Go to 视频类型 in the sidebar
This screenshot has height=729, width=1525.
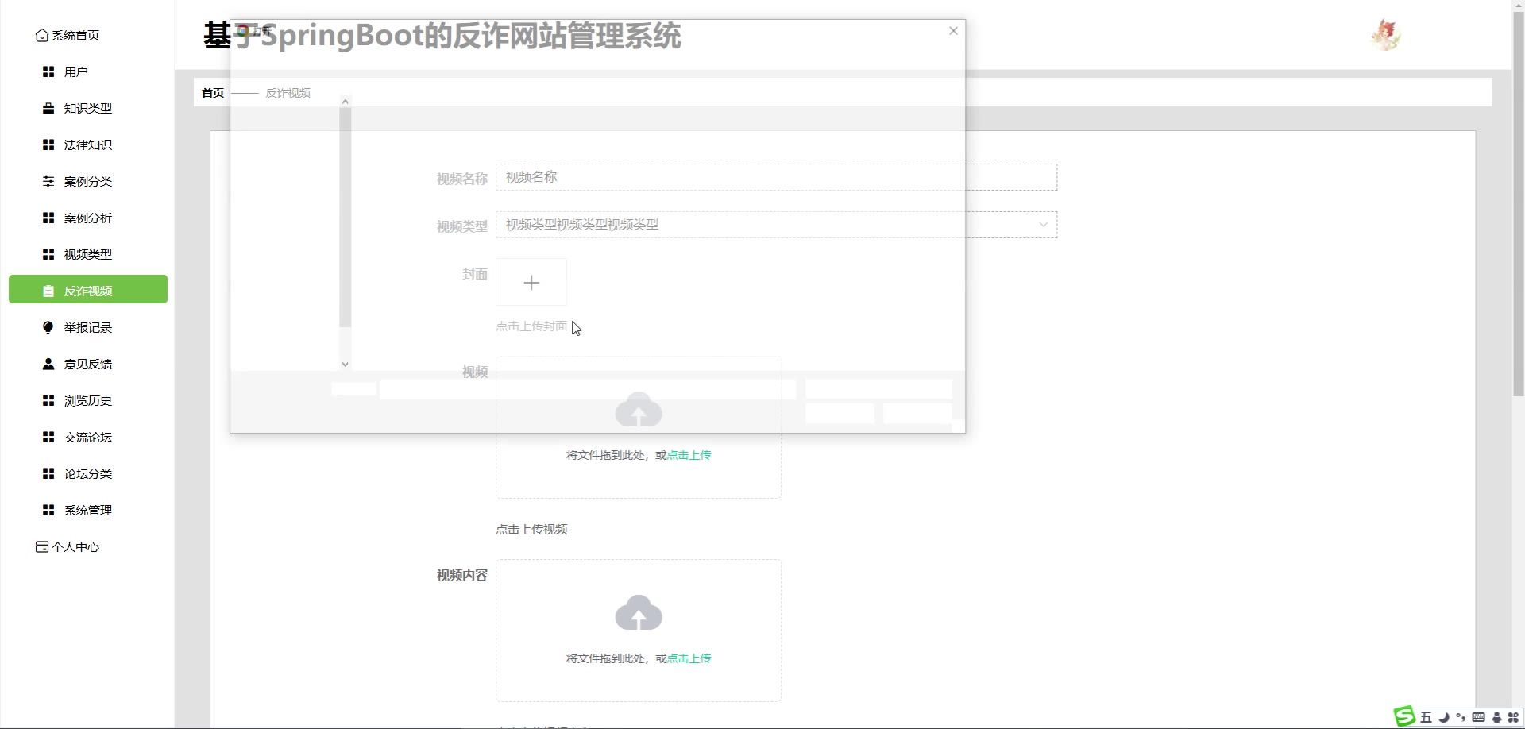(x=88, y=254)
